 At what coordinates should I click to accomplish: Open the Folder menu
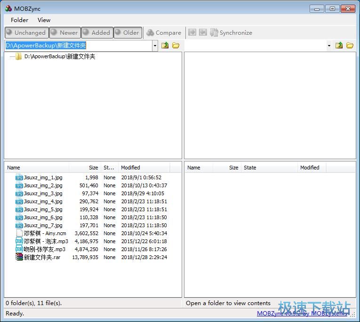[19, 20]
